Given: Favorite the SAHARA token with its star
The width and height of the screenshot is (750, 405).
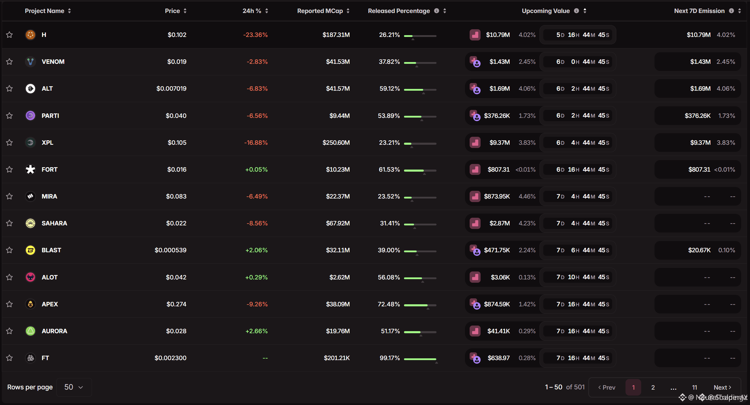Looking at the screenshot, I should [x=9, y=223].
